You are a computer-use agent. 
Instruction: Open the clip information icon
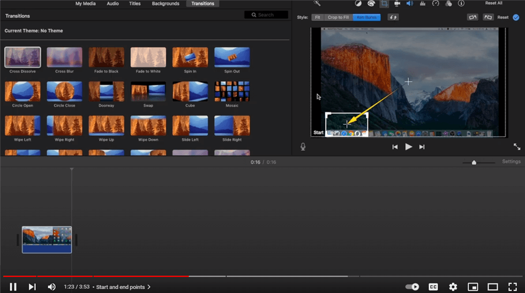(x=461, y=3)
